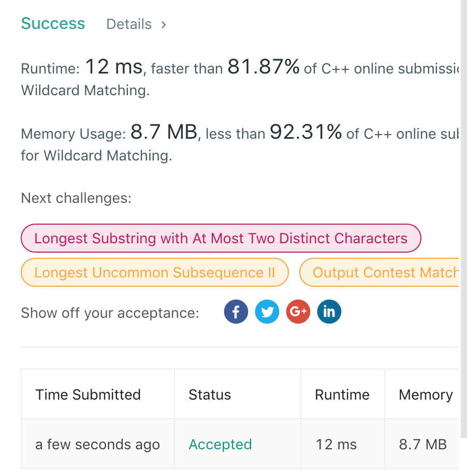The image size is (467, 470).
Task: Open the Details link
Action: [x=129, y=24]
